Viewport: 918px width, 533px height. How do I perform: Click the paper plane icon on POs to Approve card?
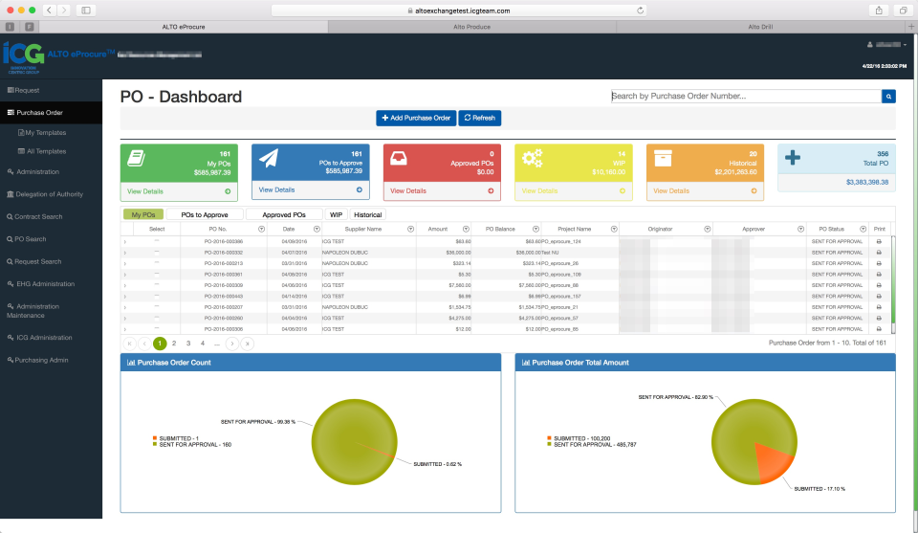[269, 158]
